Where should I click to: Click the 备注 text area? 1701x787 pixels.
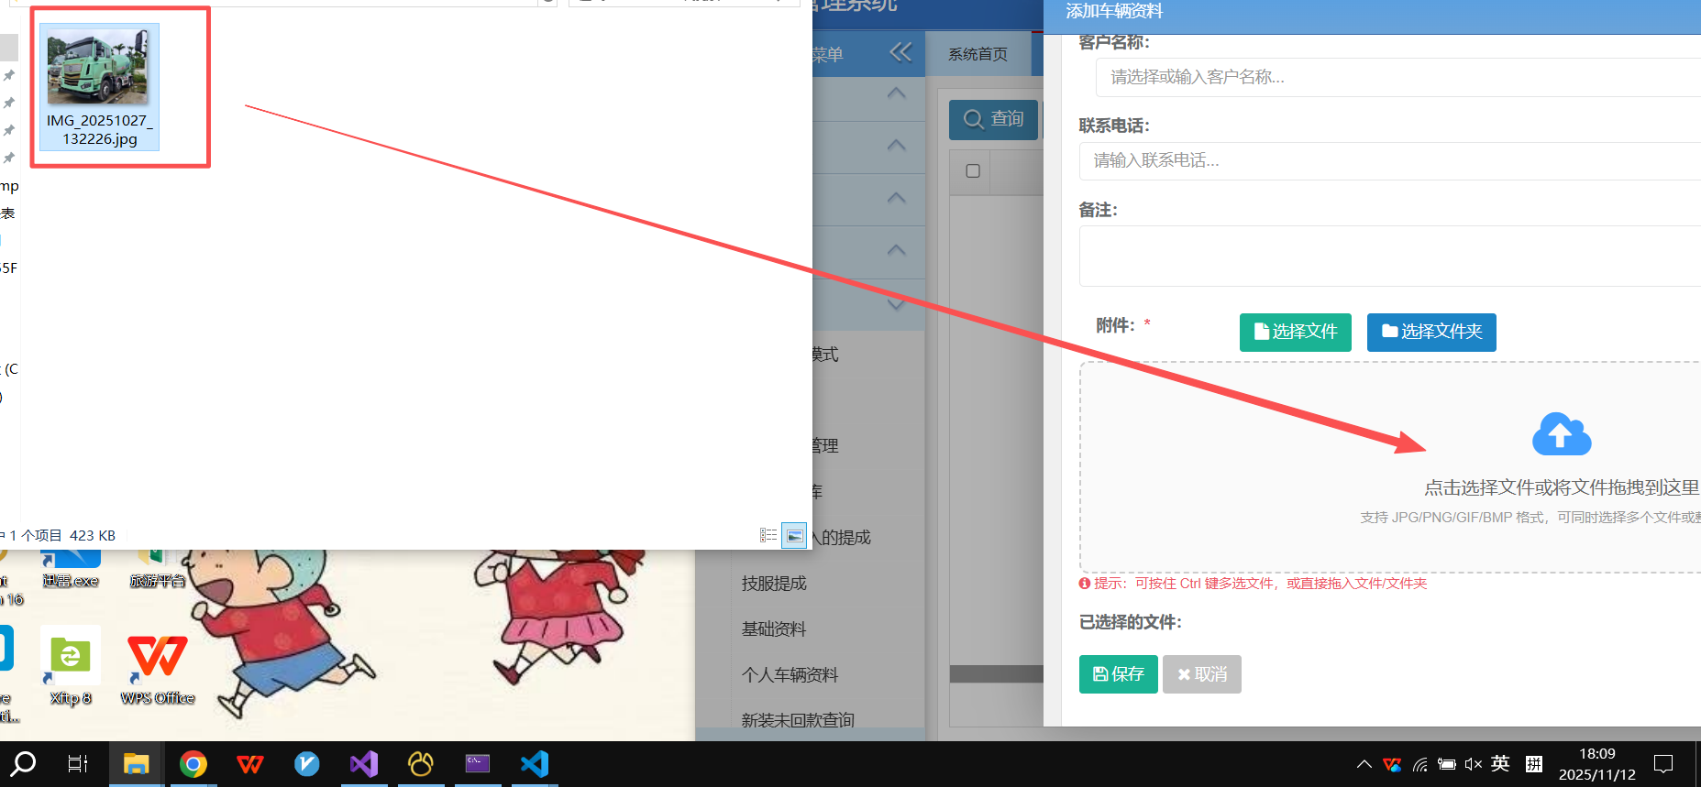(x=1389, y=256)
